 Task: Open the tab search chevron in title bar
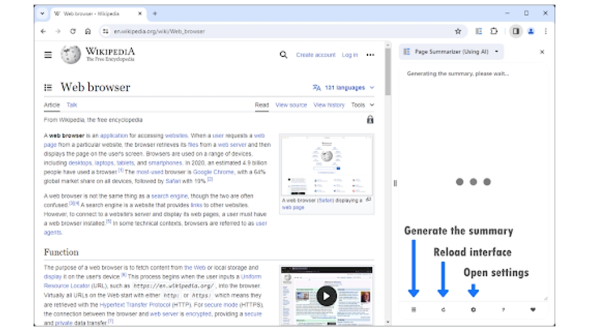click(x=42, y=14)
